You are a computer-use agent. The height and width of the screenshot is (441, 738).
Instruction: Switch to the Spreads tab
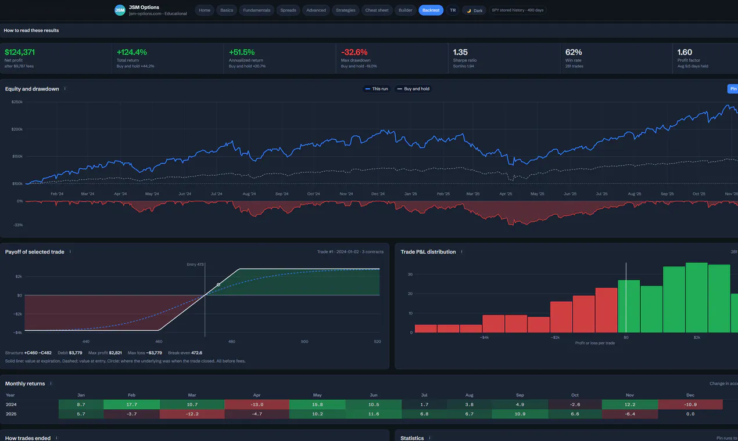(x=288, y=10)
